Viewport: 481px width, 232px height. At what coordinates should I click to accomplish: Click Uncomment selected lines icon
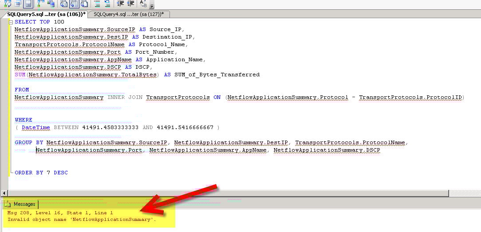107,4
